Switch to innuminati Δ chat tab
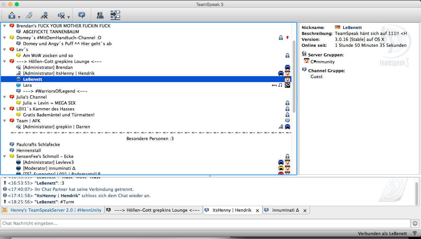 pos(286,210)
